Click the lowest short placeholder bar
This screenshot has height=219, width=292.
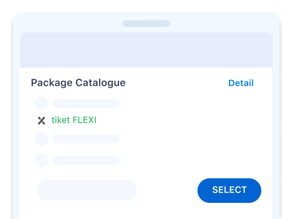(x=86, y=160)
